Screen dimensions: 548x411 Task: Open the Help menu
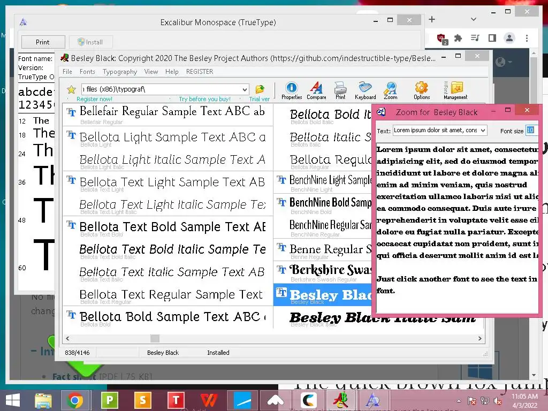(x=172, y=72)
